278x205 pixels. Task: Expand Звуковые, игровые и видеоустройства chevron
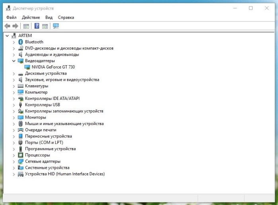(14, 80)
